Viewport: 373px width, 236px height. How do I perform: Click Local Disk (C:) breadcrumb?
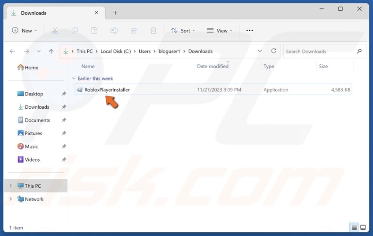116,51
